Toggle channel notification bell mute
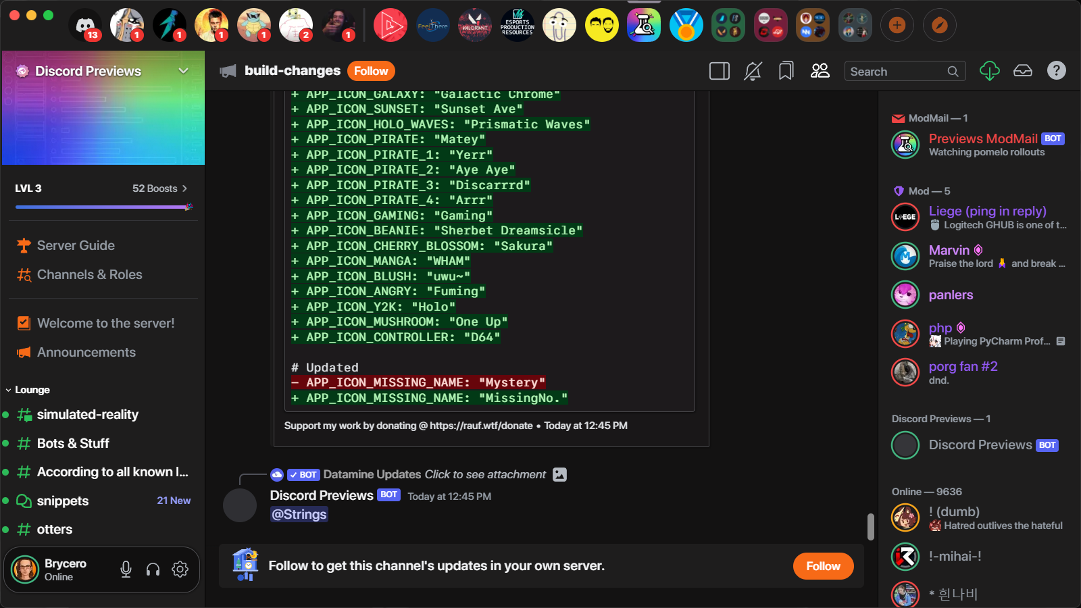 753,71
